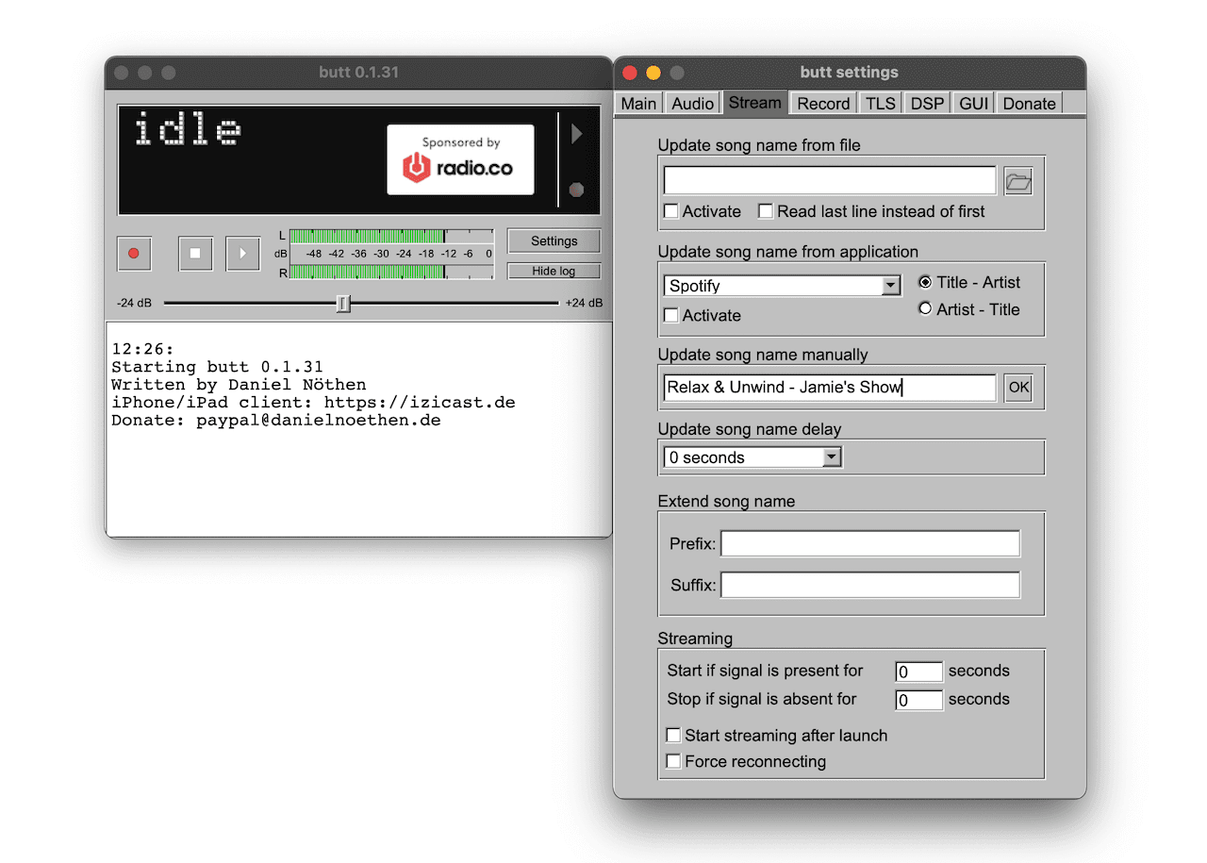Check Read last line instead of first
The width and height of the screenshot is (1207, 863).
(766, 211)
